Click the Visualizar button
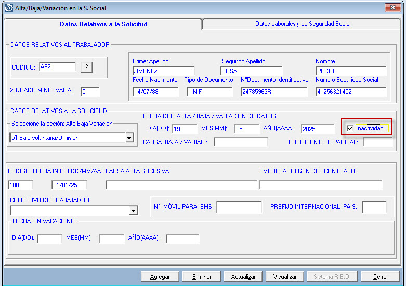Screen dimensions: 406x286 tap(285, 277)
